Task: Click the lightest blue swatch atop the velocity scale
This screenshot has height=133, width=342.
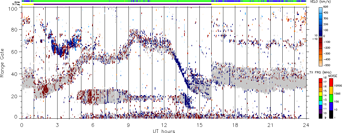Action: click(x=321, y=10)
